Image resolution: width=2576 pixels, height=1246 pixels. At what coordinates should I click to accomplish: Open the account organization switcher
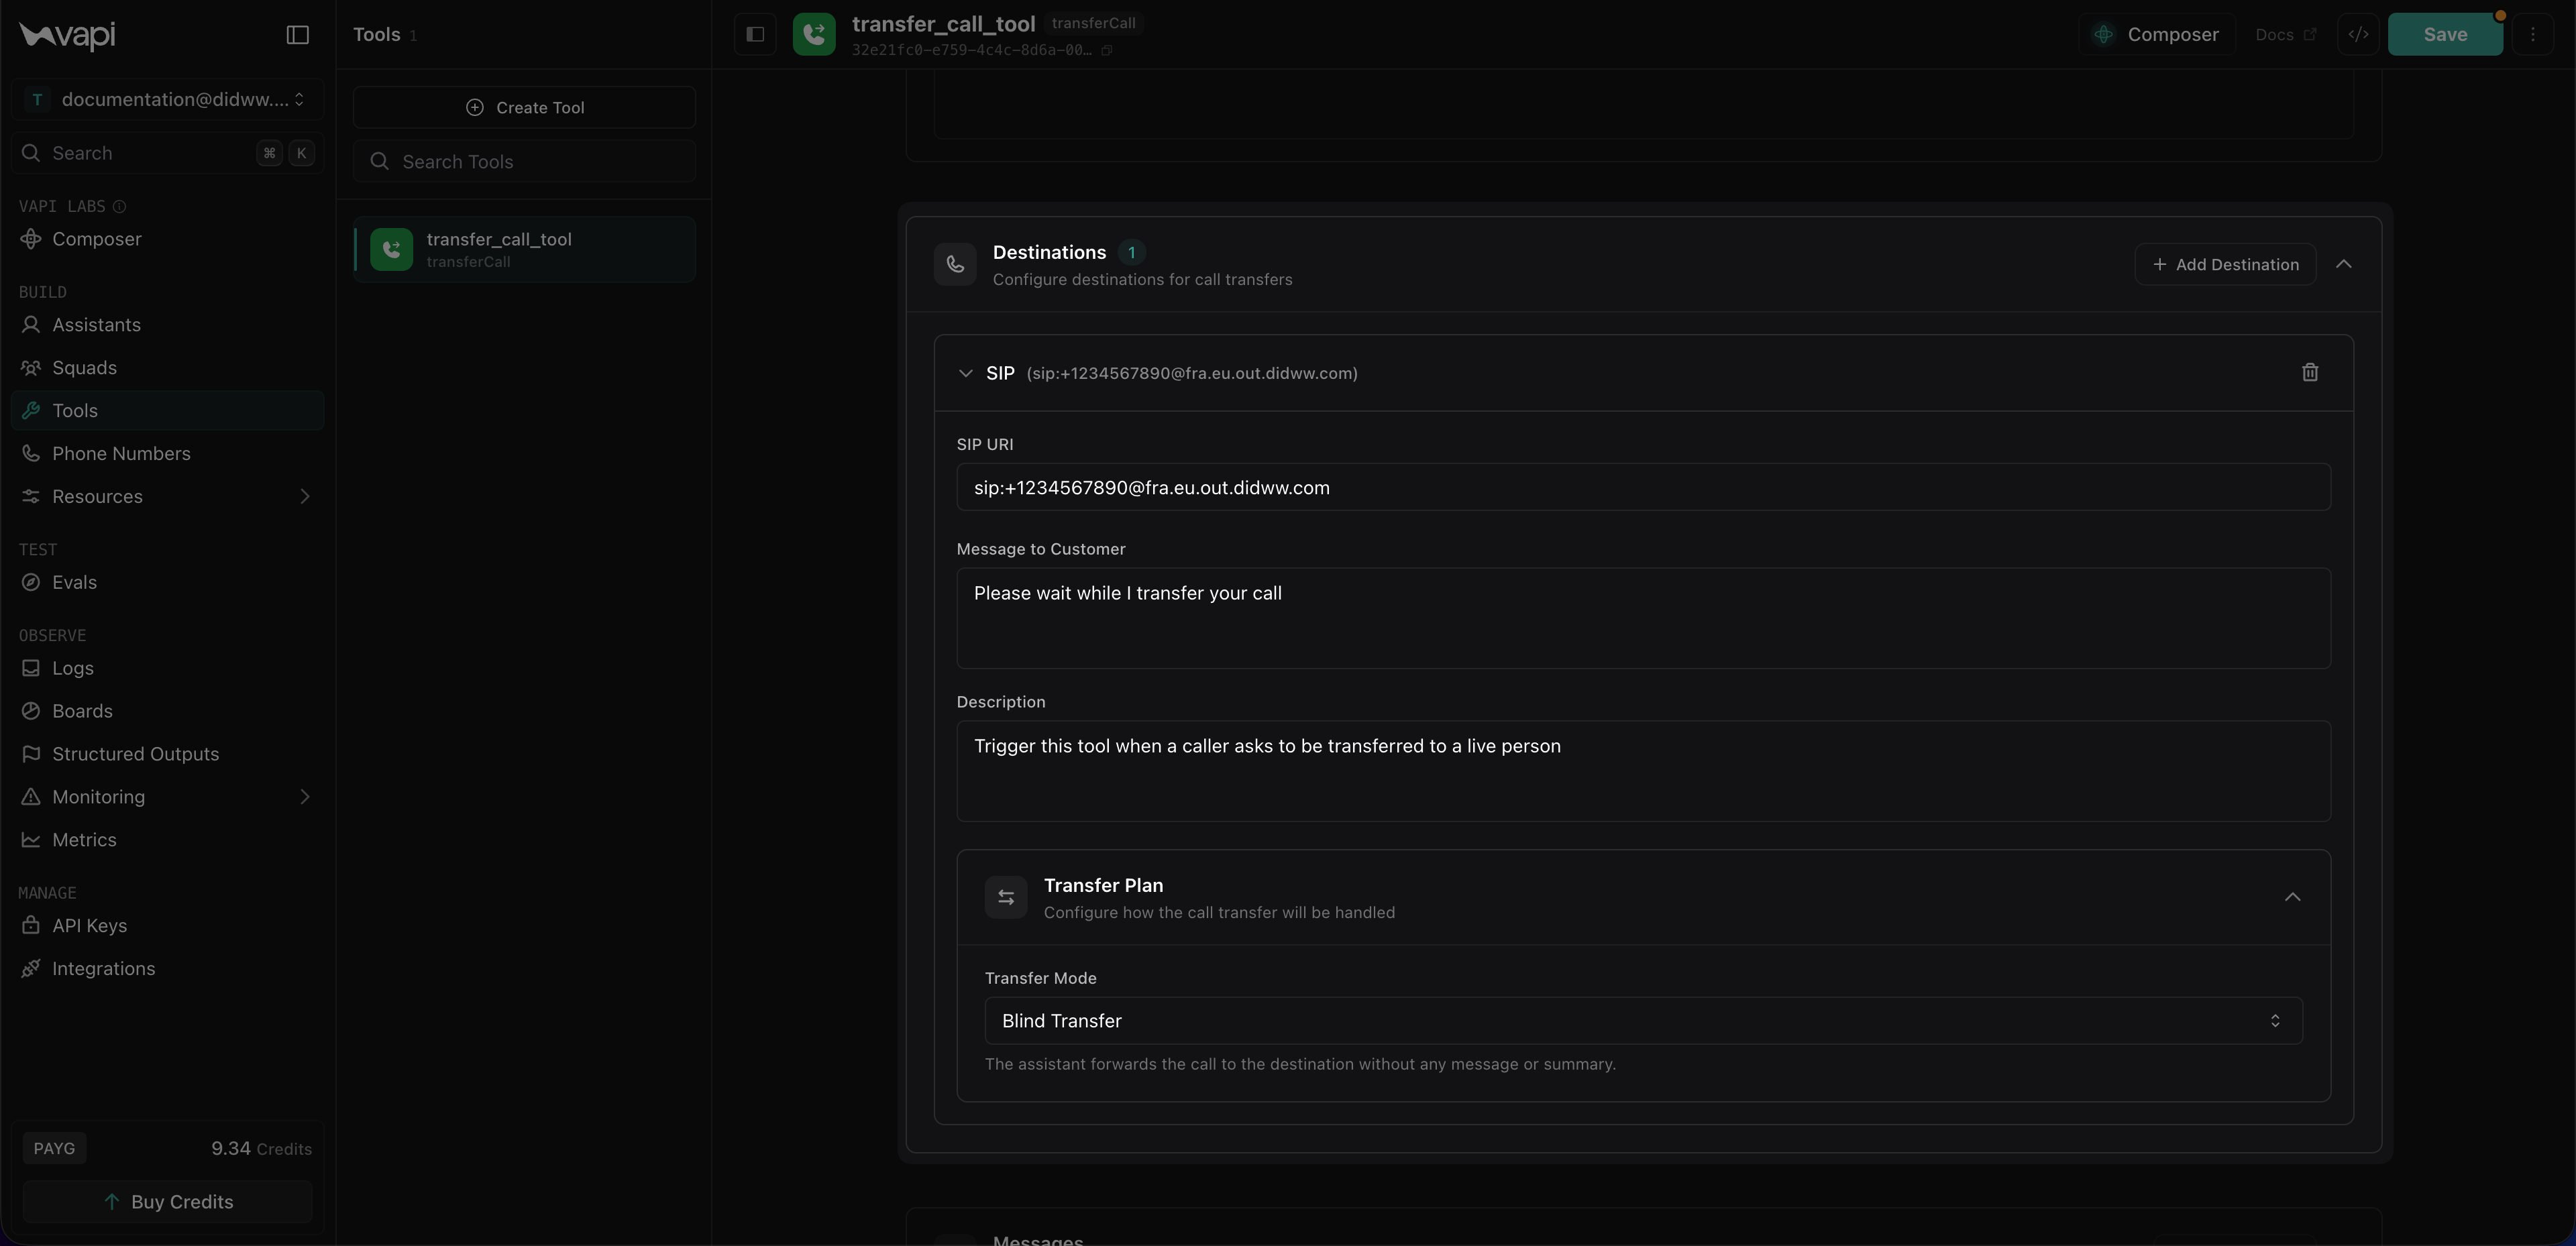pyautogui.click(x=167, y=99)
